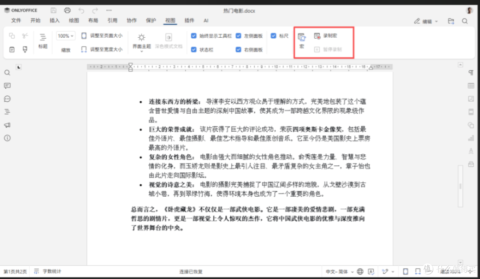Image resolution: width=480 pixels, height=279 pixels.
Task: Click the magnifier search icon at top right
Action: tap(465, 21)
